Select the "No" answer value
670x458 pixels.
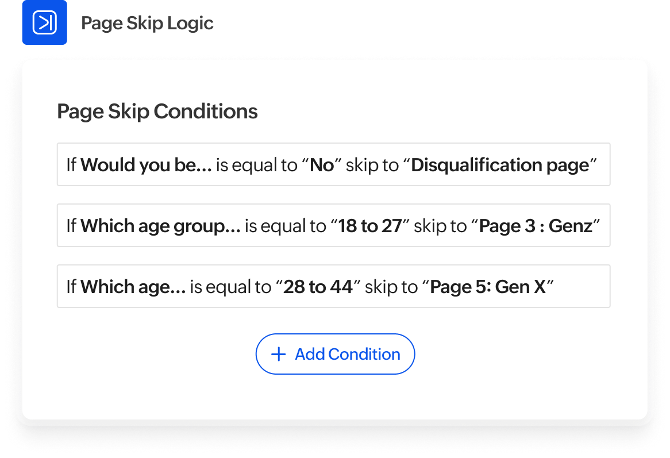pos(322,165)
